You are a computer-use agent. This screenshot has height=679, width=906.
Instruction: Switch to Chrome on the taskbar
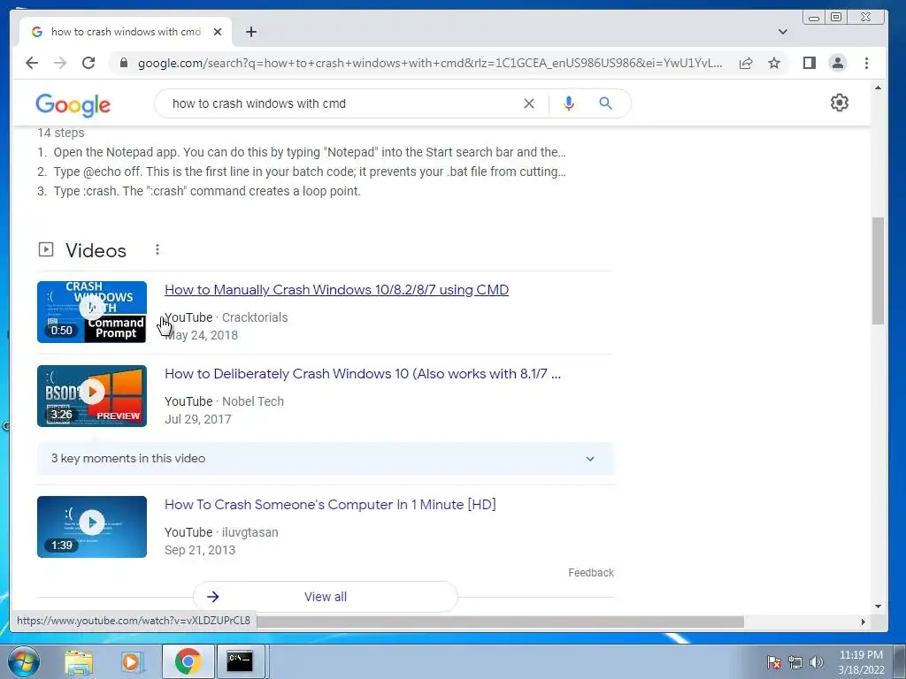[188, 661]
